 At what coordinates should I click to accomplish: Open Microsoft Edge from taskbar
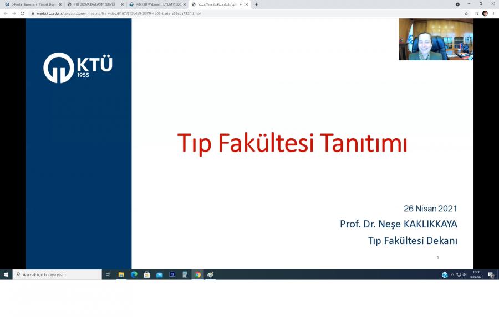click(x=134, y=274)
